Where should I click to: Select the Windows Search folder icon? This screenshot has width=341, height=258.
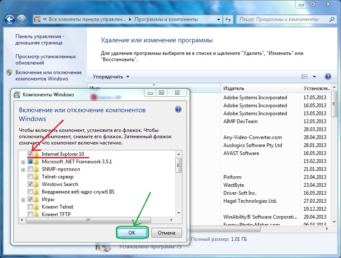point(36,184)
